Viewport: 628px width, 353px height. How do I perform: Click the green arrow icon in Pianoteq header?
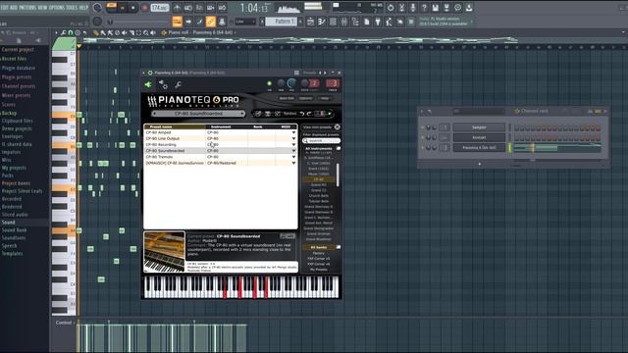148,84
